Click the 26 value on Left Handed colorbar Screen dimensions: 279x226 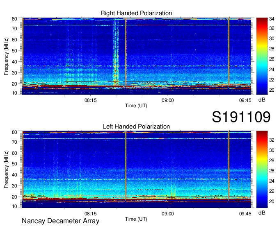(272, 171)
